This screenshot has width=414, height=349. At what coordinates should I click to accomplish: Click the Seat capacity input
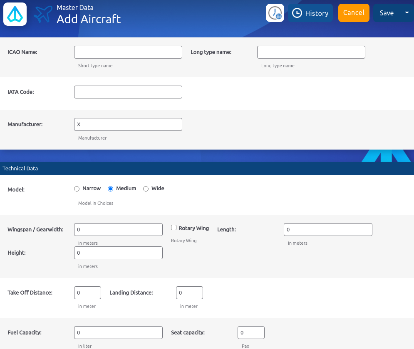(251, 332)
